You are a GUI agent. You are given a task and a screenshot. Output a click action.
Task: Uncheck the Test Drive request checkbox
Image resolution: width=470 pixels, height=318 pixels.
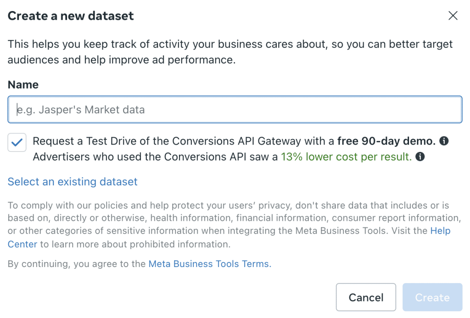coord(17,142)
